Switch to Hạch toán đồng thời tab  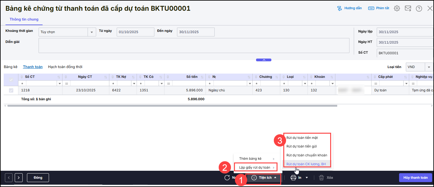[x=65, y=67]
